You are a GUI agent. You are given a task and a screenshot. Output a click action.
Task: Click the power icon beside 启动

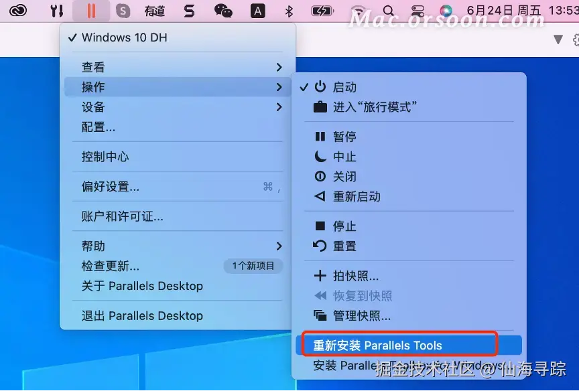pos(320,86)
